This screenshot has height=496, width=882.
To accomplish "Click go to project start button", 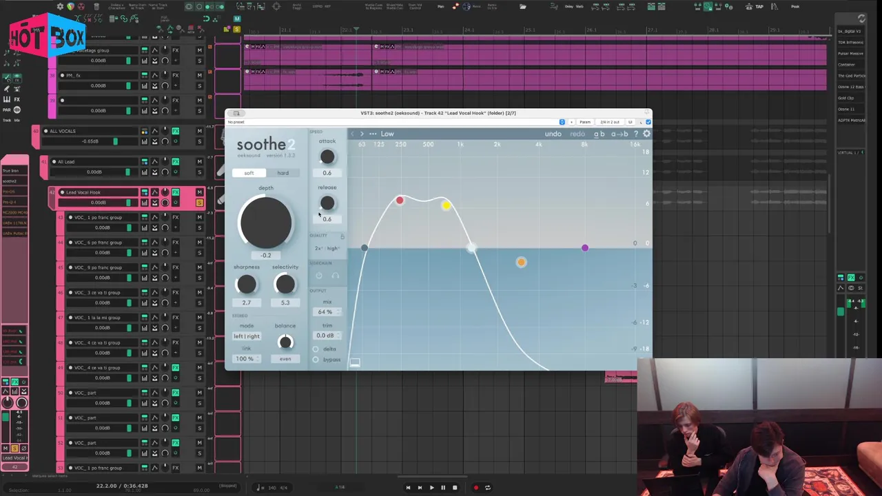I will pyautogui.click(x=408, y=488).
